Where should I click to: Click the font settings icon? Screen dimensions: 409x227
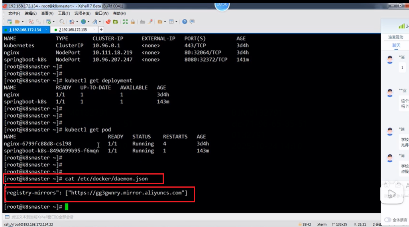point(95,21)
